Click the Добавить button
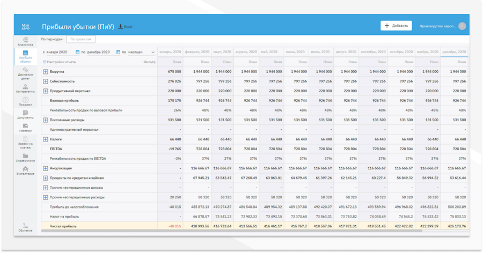This screenshot has width=483, height=253. [396, 26]
